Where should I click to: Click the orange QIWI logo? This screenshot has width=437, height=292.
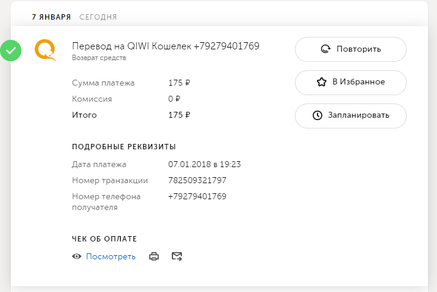click(46, 51)
